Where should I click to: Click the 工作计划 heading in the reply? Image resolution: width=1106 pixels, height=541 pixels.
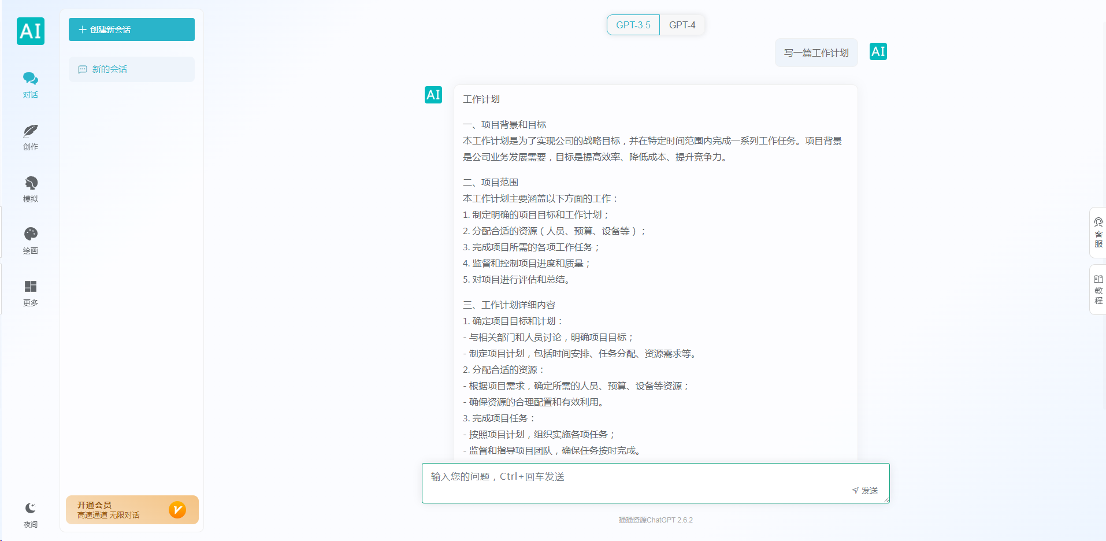(x=481, y=99)
